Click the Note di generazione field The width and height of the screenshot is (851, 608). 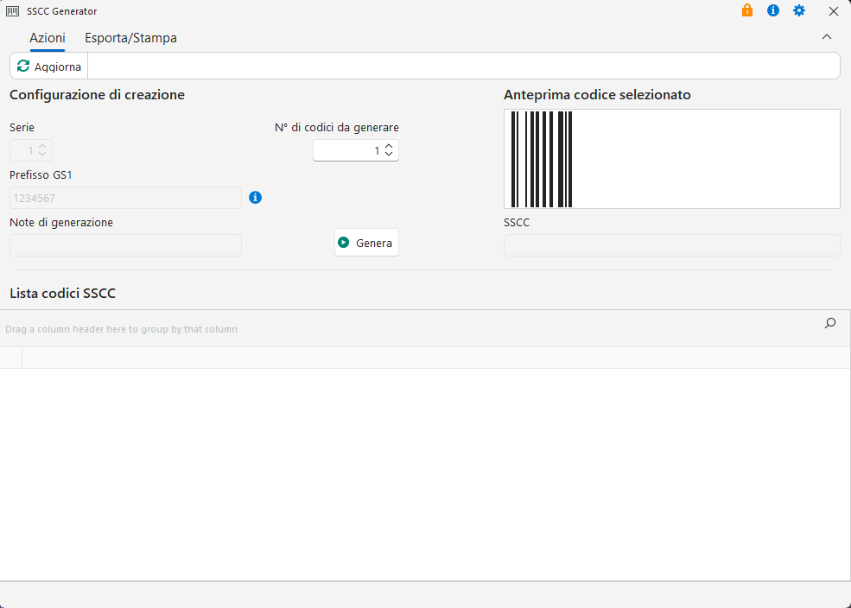[125, 245]
